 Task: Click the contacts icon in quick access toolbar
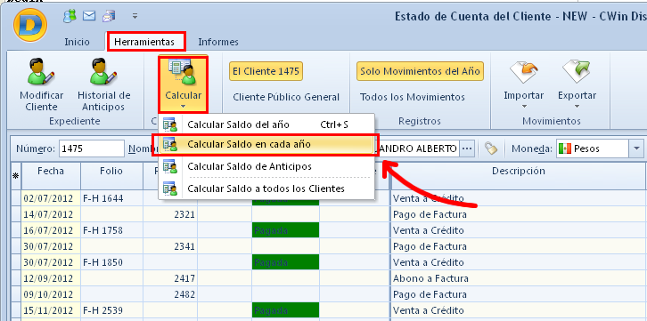[70, 16]
